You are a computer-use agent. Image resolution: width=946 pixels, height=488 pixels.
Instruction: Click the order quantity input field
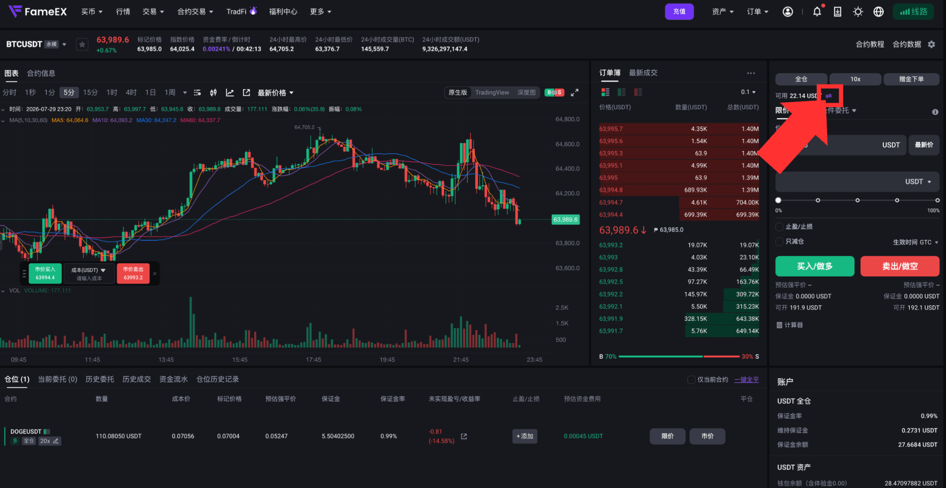[x=858, y=182]
